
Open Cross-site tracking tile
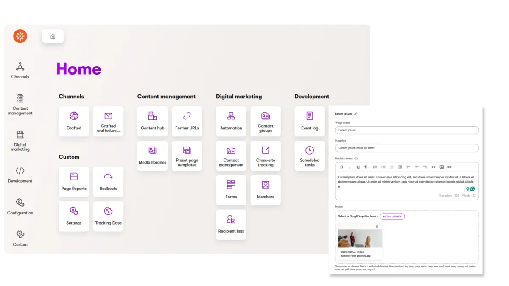[266, 155]
